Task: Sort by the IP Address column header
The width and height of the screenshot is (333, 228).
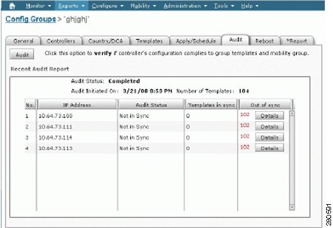Action: [77, 105]
